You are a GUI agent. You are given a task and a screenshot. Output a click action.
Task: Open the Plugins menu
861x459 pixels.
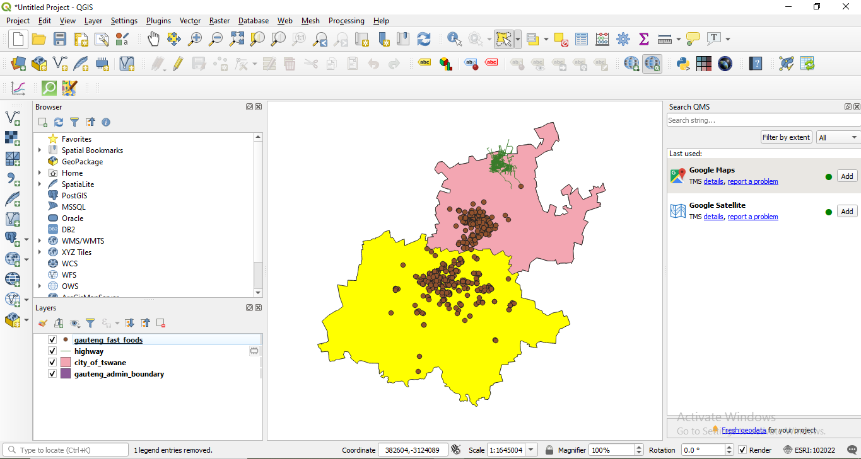158,21
